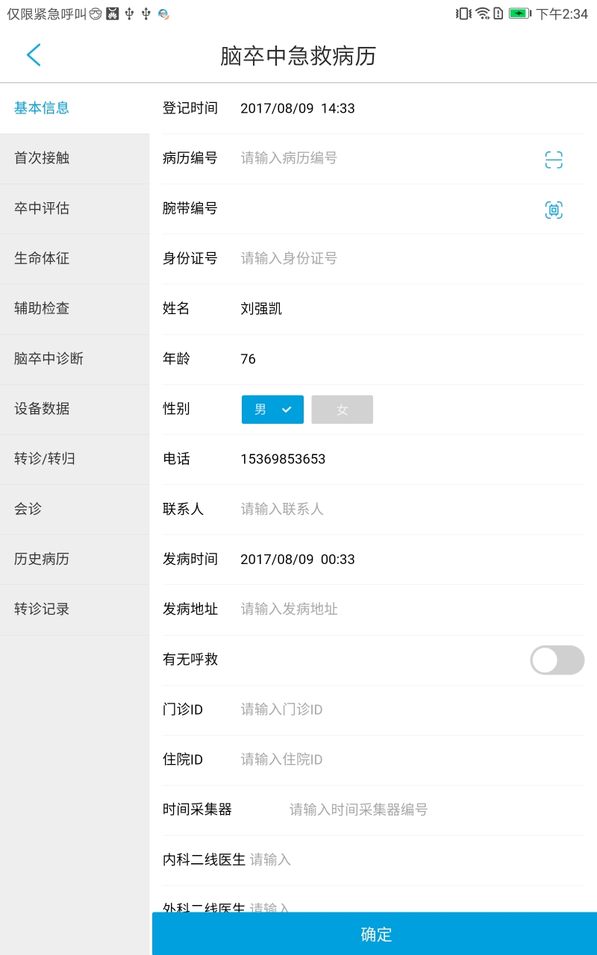
Task: Open the 发病时间 date picker
Action: (298, 560)
